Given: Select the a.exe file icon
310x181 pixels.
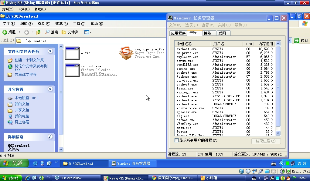Looking at the screenshot, I should pyautogui.click(x=72, y=53).
